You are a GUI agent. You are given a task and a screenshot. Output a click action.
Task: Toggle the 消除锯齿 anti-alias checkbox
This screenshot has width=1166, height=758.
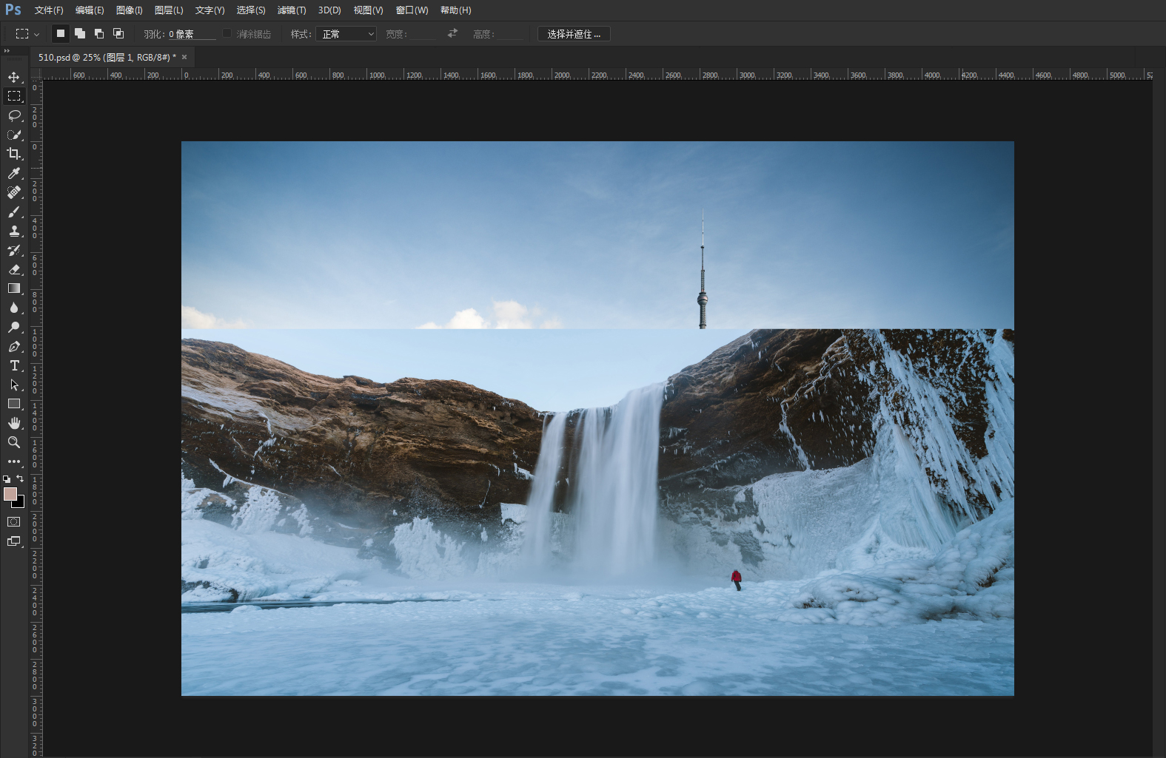coord(227,33)
